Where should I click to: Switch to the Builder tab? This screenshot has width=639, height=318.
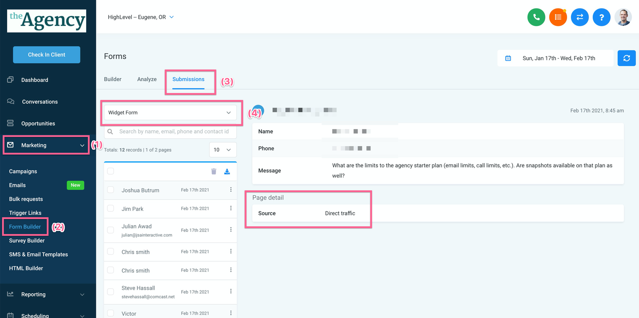pos(113,79)
